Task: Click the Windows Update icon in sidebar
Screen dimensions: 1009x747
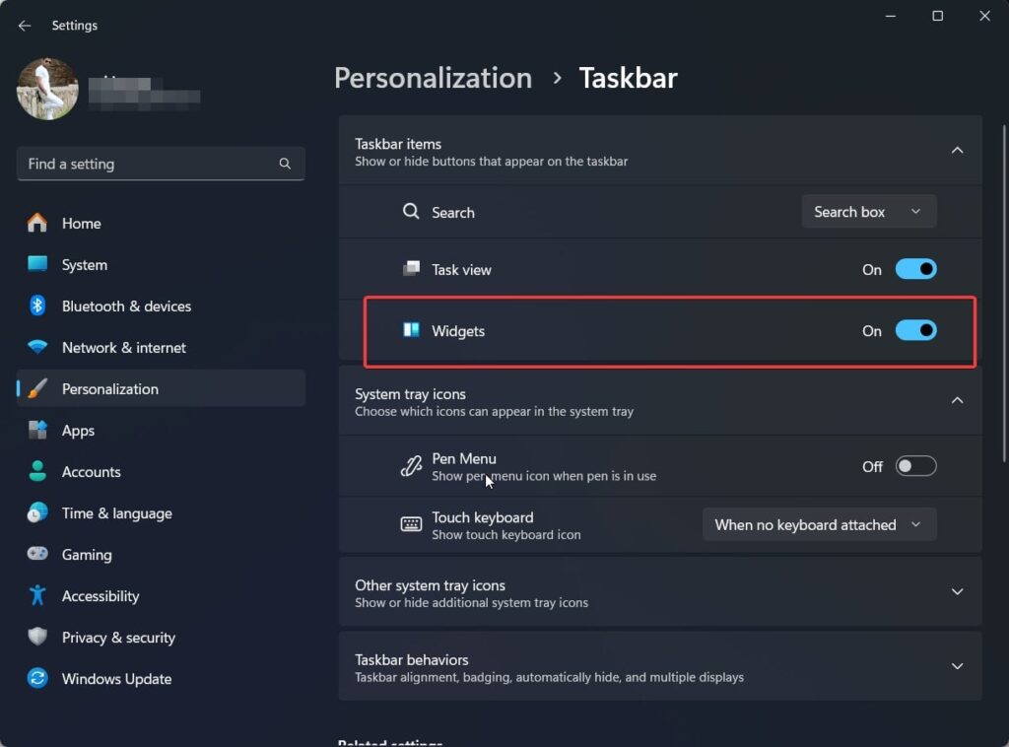Action: pos(37,678)
